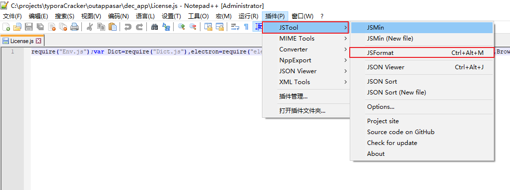Screen dimensions: 510x190
Task: Click the synchronize horizontal scrolling icon
Action: 220,27
